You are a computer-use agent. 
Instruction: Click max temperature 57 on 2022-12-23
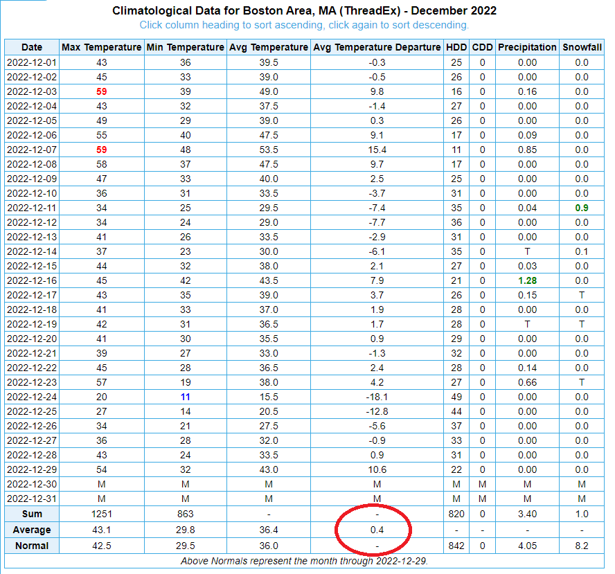[102, 382]
